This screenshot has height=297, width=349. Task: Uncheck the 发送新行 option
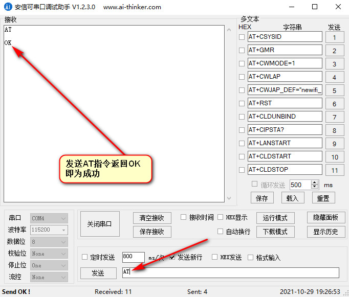[x=172, y=257]
